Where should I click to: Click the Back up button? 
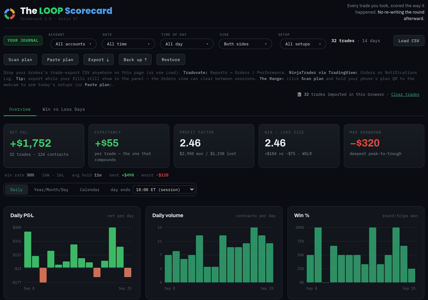(x=135, y=60)
